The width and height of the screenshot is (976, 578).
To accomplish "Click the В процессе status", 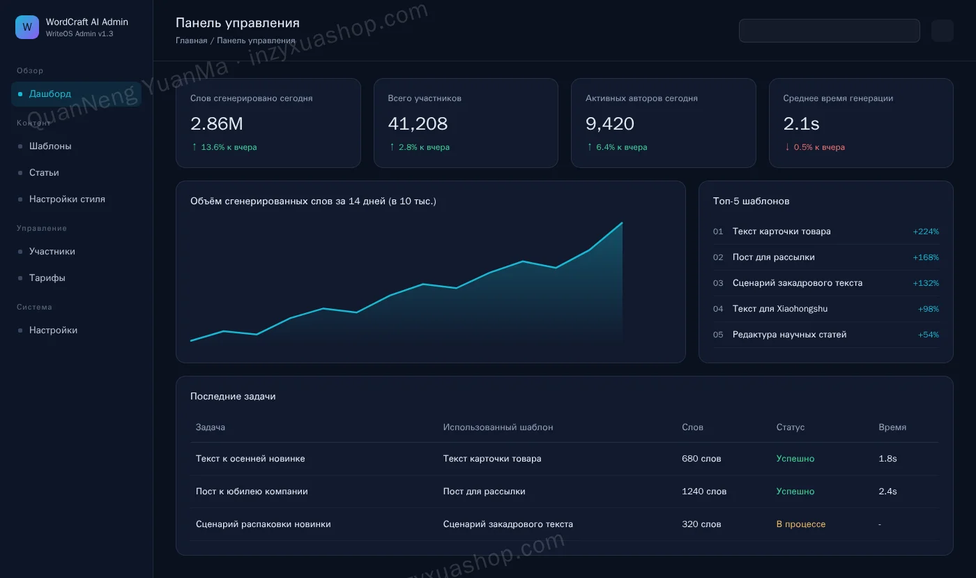I will 801,524.
